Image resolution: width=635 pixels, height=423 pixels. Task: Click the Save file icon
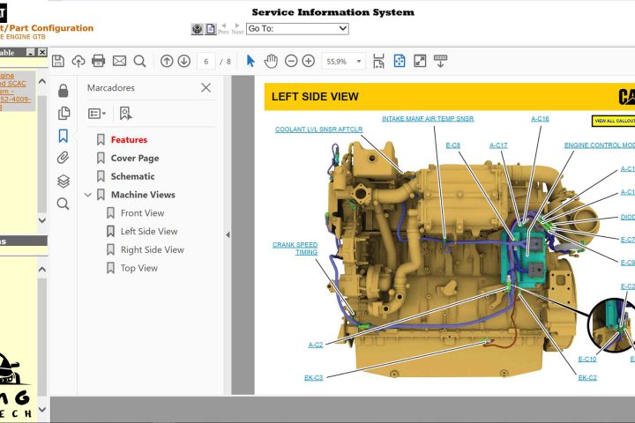click(x=58, y=61)
